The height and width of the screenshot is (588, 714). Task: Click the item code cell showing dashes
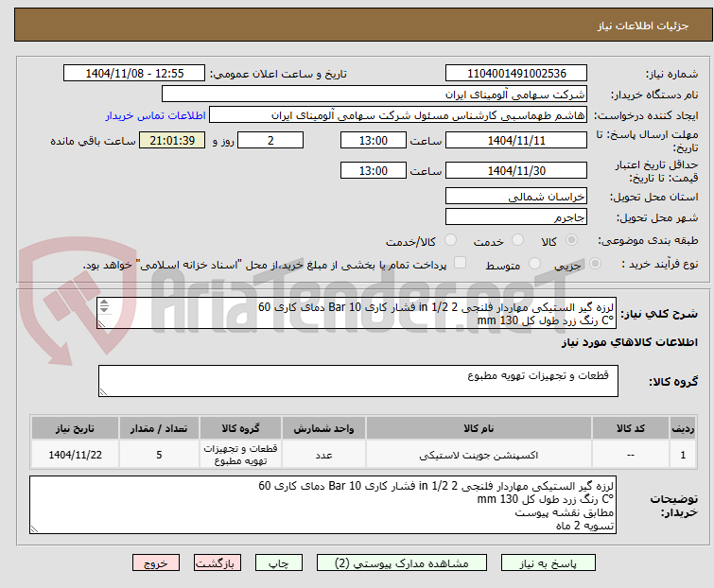630,455
